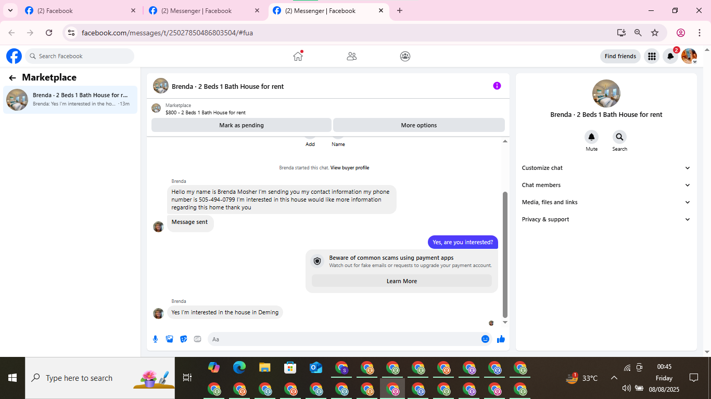Click the Windows taskbar search box
The width and height of the screenshot is (711, 399).
pyautogui.click(x=100, y=378)
